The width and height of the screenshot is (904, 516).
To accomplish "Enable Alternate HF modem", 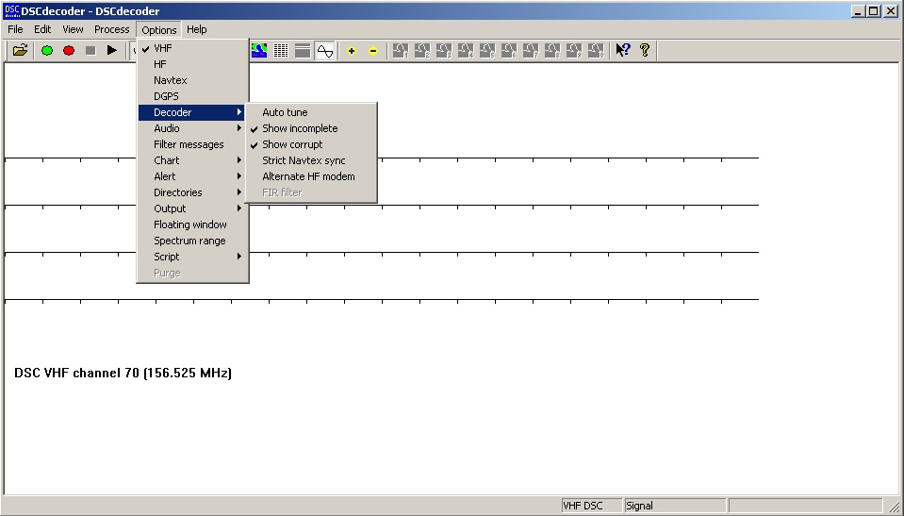I will (x=311, y=176).
